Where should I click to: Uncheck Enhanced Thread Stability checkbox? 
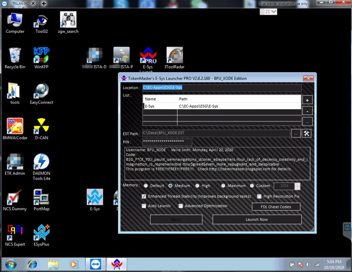[x=144, y=196]
